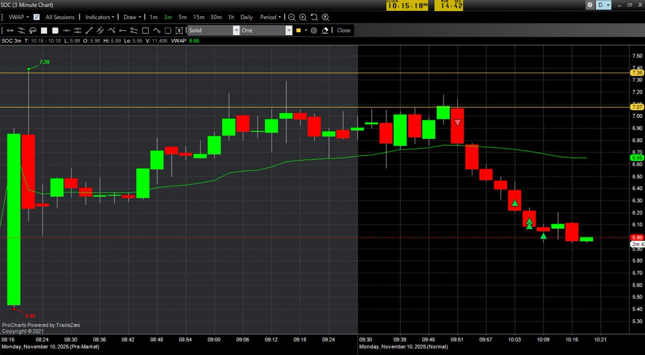This screenshot has height=355, width=645.
Task: Click the zoom-in magnifier icon
Action: click(303, 17)
